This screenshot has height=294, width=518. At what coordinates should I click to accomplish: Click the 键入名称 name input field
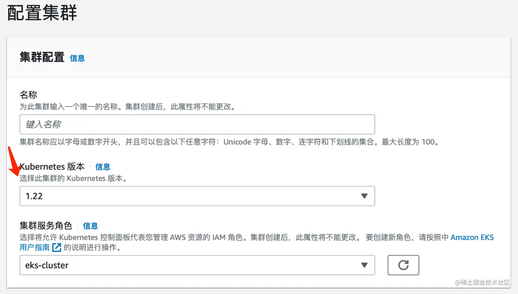point(197,125)
